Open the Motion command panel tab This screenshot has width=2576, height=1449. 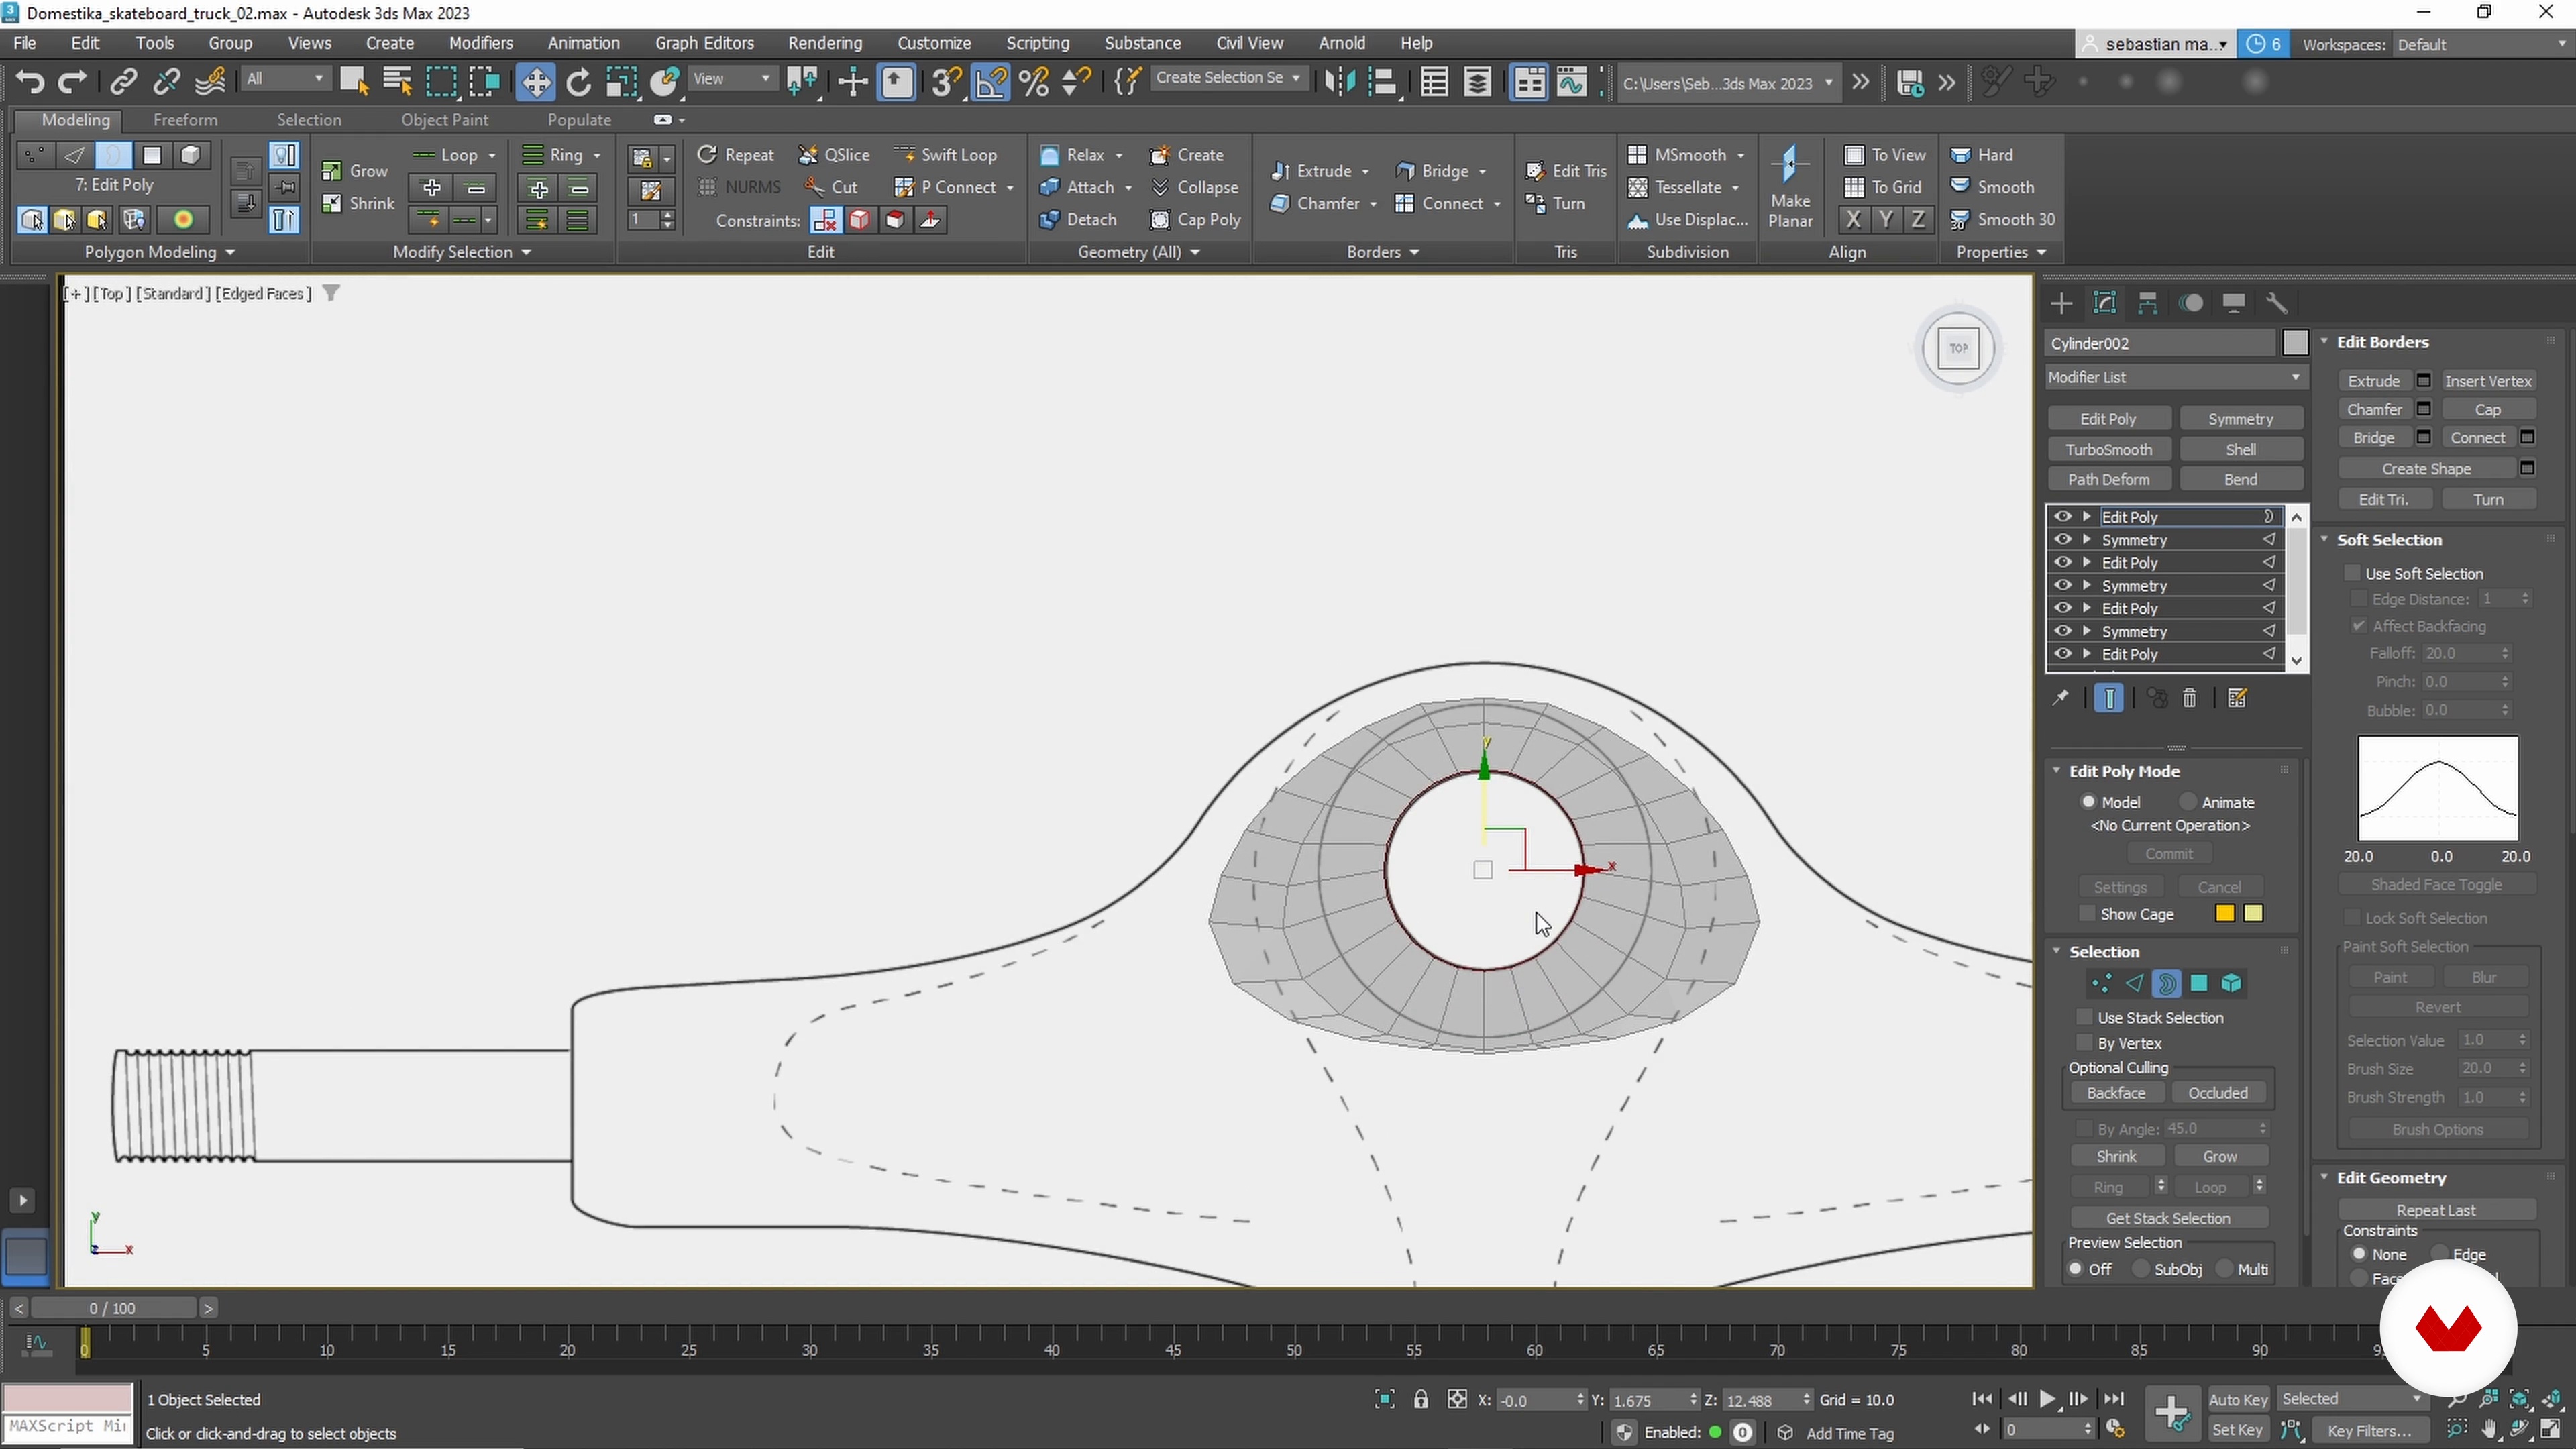2191,303
